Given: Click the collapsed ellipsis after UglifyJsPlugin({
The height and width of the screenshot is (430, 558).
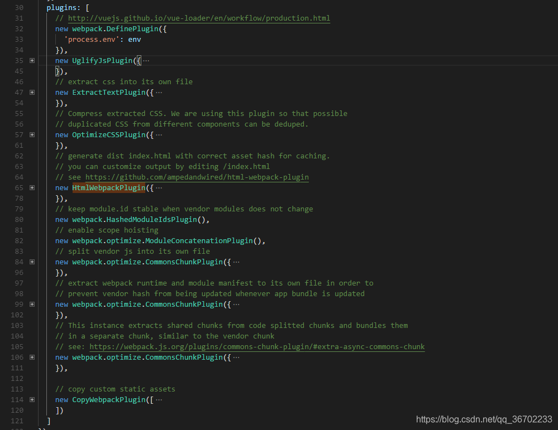Looking at the screenshot, I should pyautogui.click(x=146, y=61).
